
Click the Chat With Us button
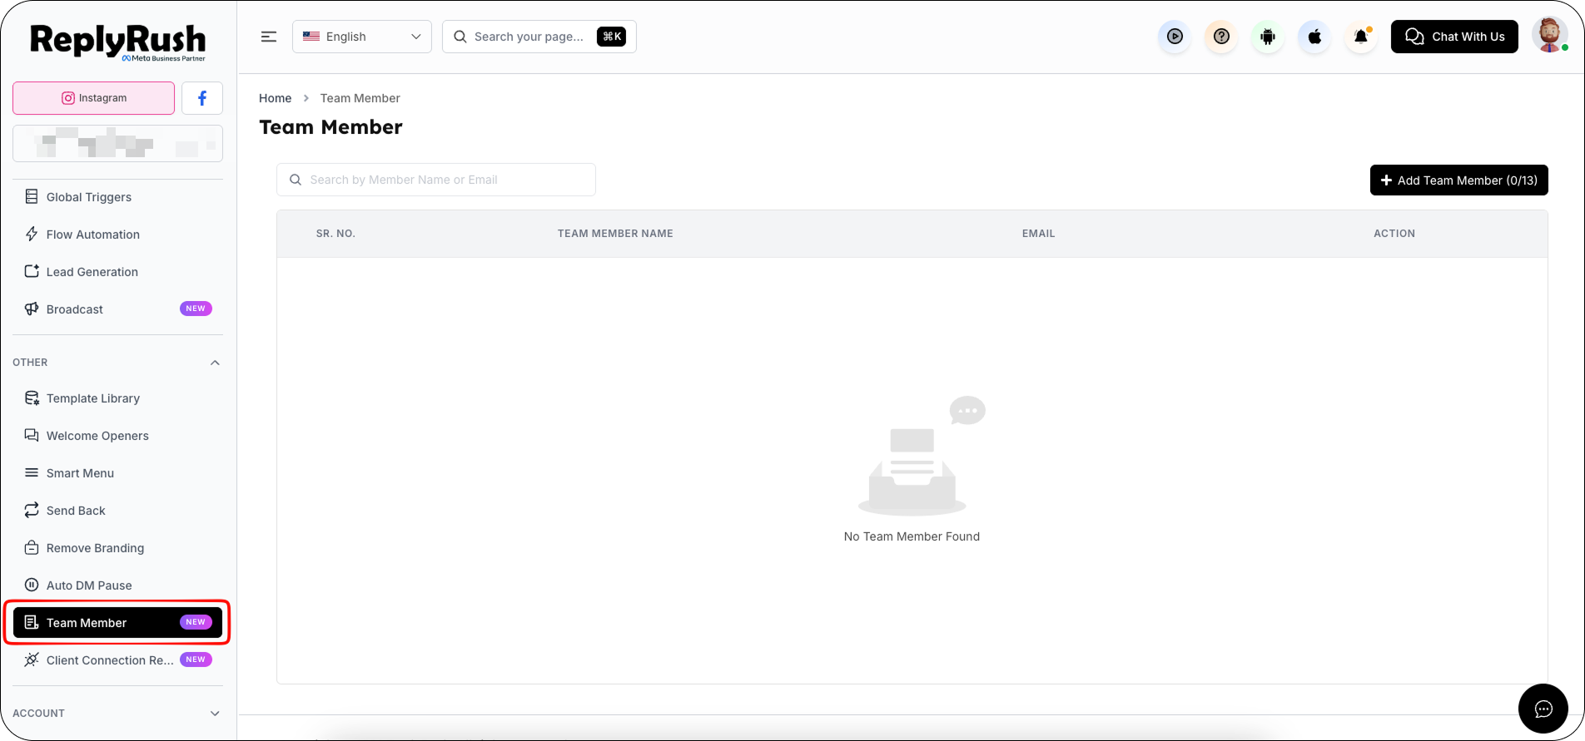(x=1454, y=37)
